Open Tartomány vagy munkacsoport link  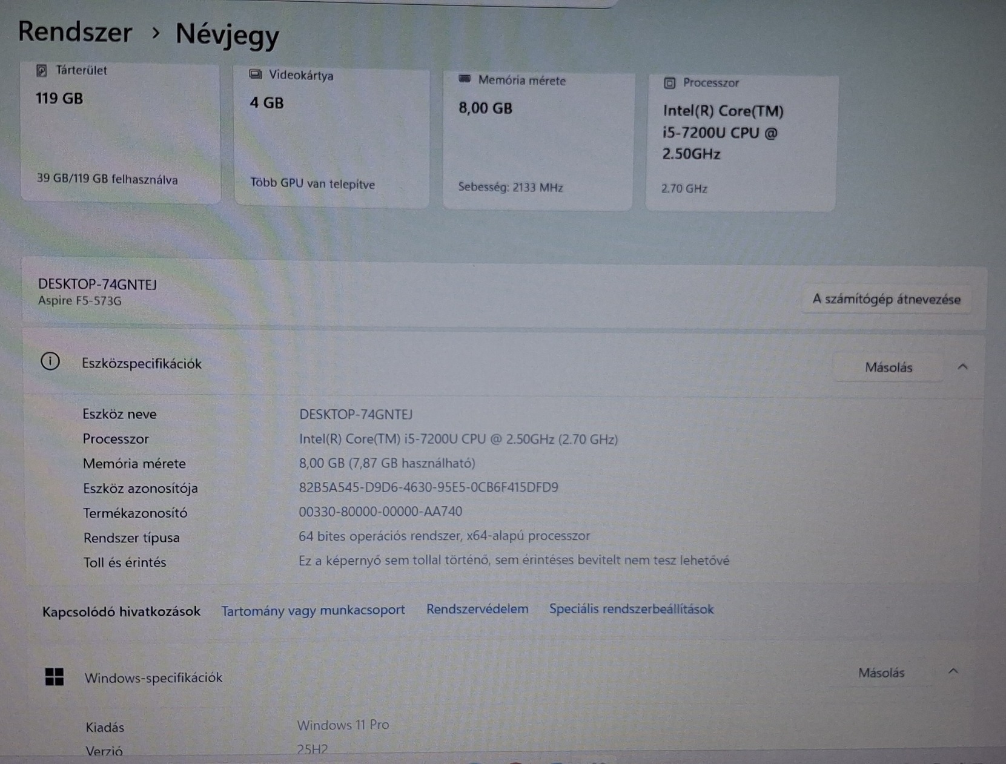tap(313, 610)
